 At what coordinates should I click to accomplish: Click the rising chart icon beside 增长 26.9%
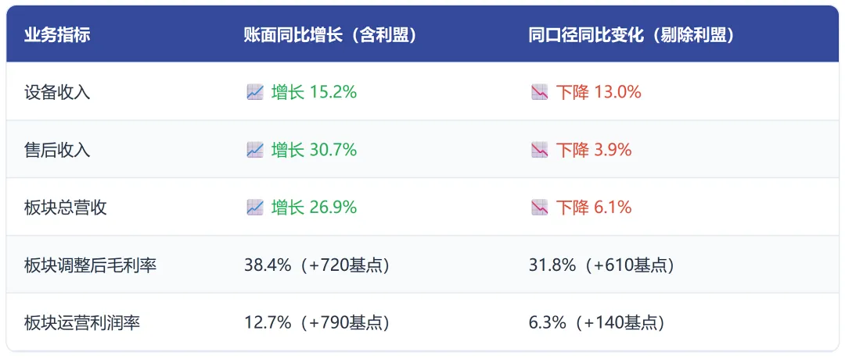255,207
